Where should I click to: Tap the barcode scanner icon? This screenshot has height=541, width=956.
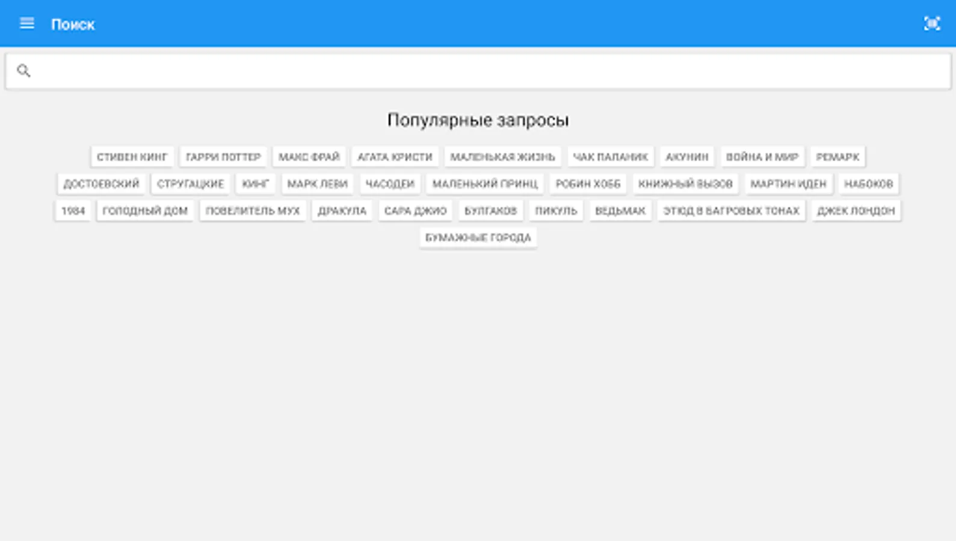(932, 23)
